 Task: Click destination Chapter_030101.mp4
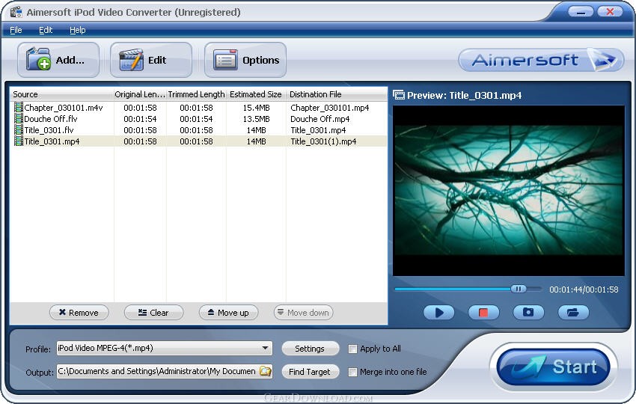[x=330, y=108]
